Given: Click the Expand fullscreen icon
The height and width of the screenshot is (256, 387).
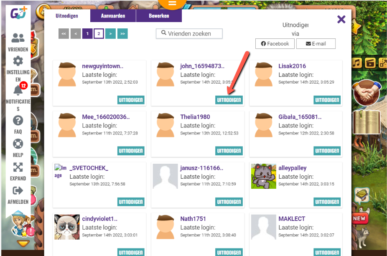Looking at the screenshot, I should pos(18,167).
